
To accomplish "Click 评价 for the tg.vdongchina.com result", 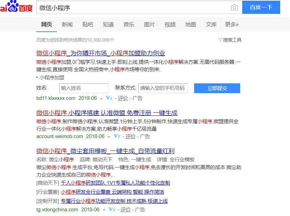I will click(x=126, y=210).
